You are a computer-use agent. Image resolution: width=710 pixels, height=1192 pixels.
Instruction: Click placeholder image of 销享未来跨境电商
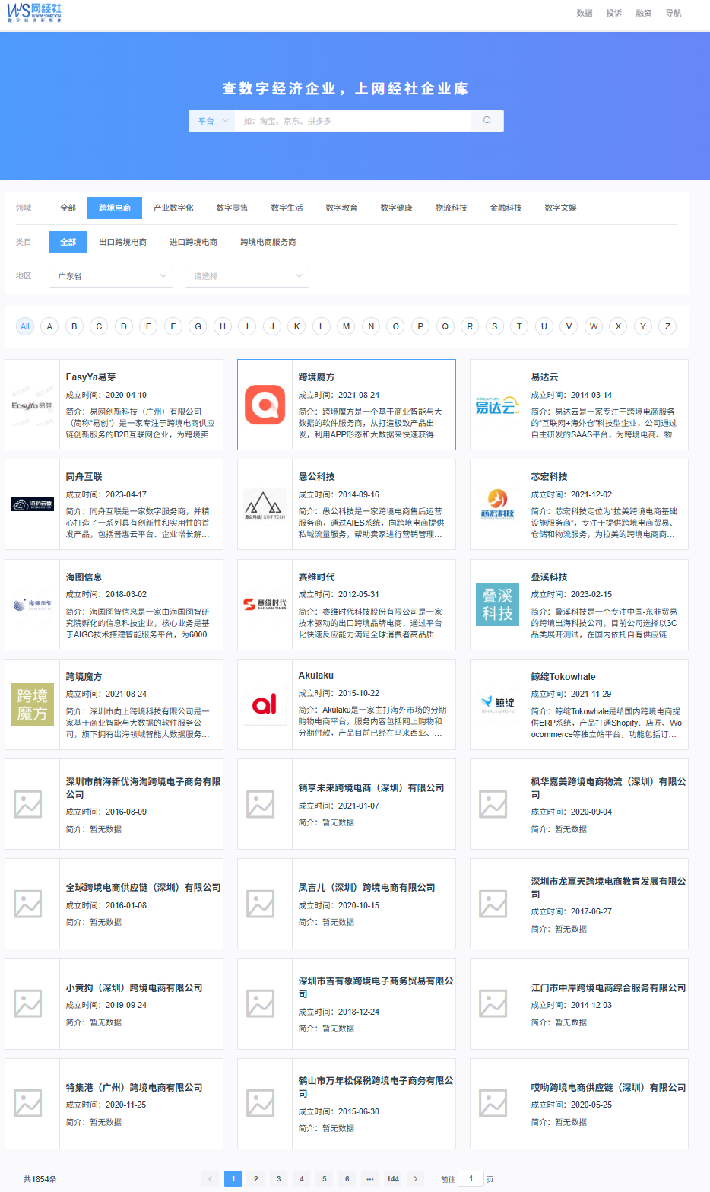pos(261,804)
